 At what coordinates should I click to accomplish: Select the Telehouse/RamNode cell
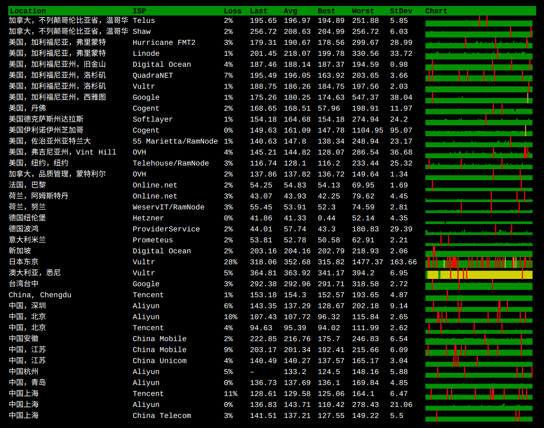pyautogui.click(x=171, y=163)
